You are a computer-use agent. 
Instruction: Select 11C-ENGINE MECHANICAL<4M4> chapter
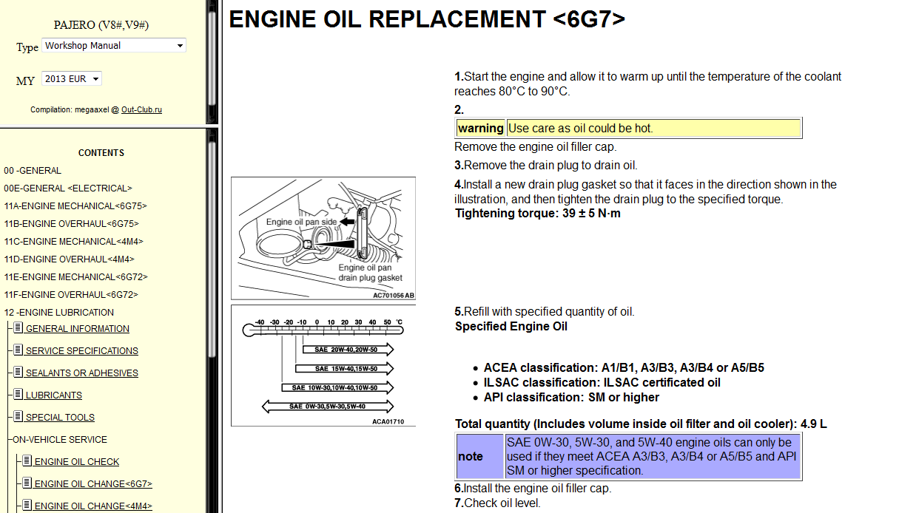coord(73,241)
